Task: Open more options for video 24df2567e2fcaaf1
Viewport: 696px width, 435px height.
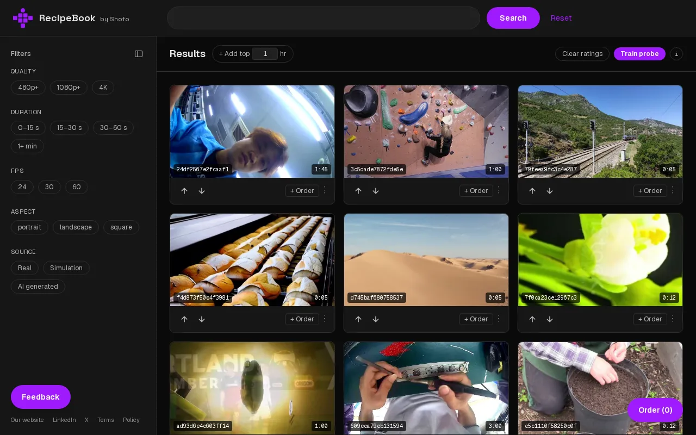Action: 325,190
